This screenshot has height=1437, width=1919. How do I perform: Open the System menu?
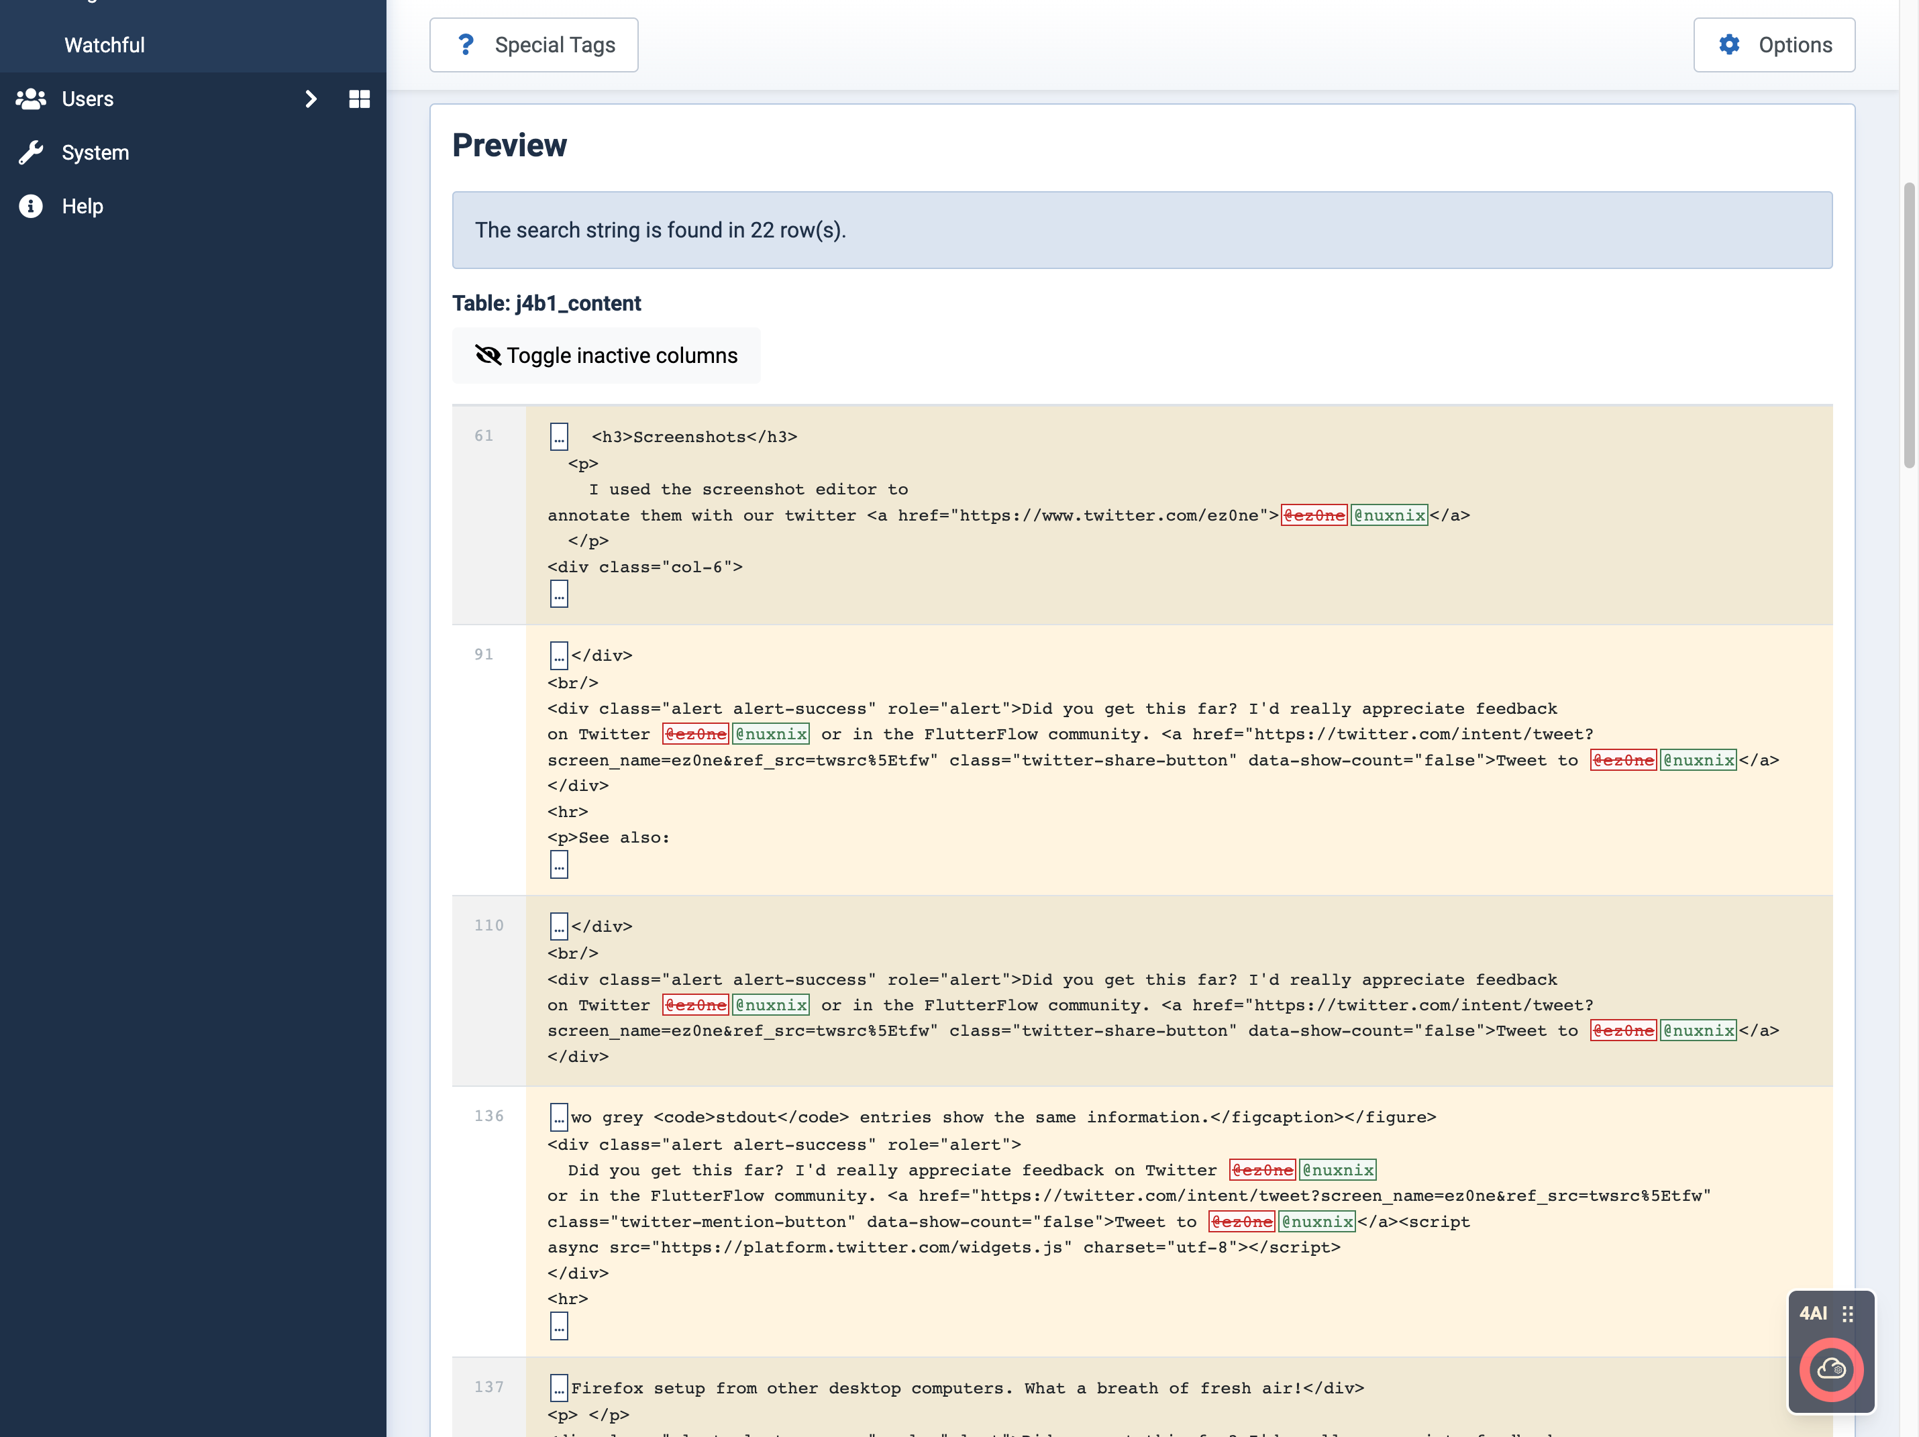pyautogui.click(x=95, y=153)
